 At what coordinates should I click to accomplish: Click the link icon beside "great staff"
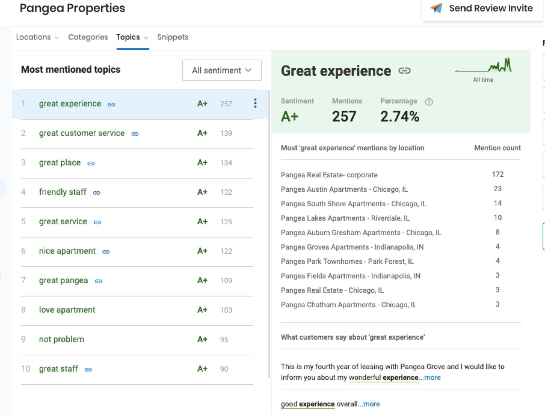coord(88,369)
